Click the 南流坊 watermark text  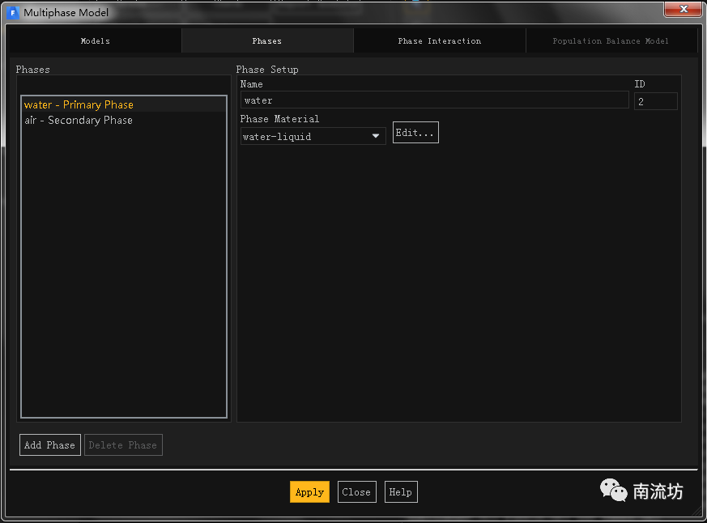[x=658, y=491]
